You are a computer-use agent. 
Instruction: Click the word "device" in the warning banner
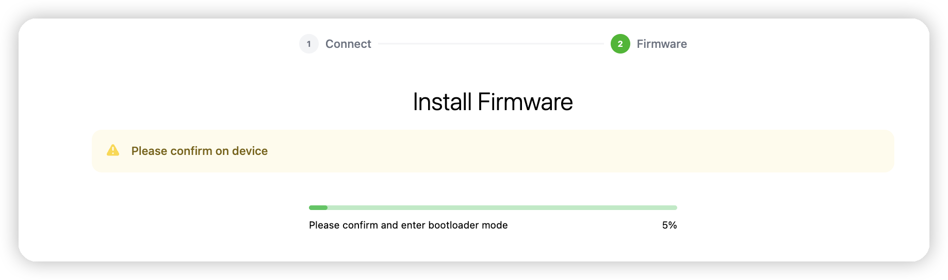[x=250, y=151]
